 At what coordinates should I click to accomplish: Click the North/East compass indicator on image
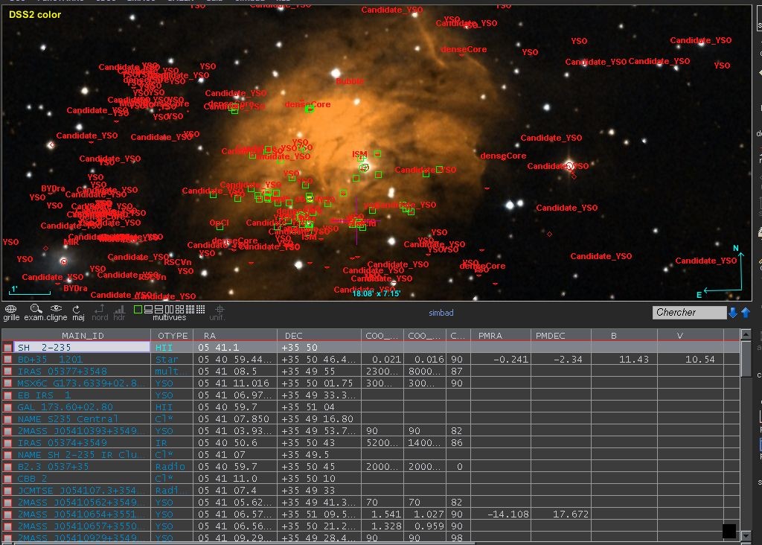tap(722, 271)
